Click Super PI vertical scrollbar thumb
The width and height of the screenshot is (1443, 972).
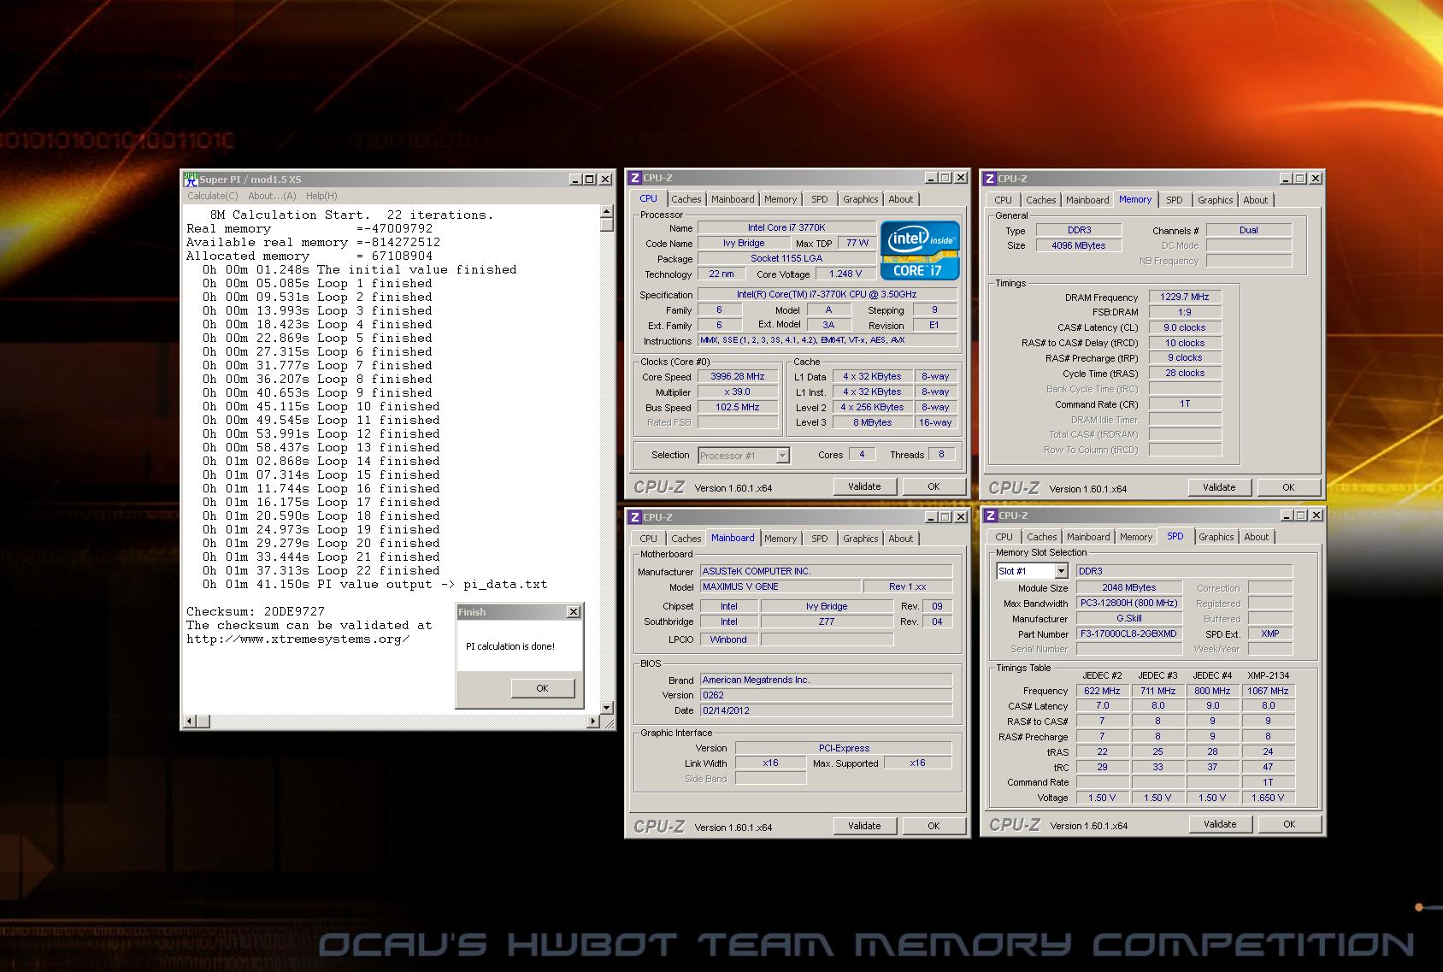[607, 225]
